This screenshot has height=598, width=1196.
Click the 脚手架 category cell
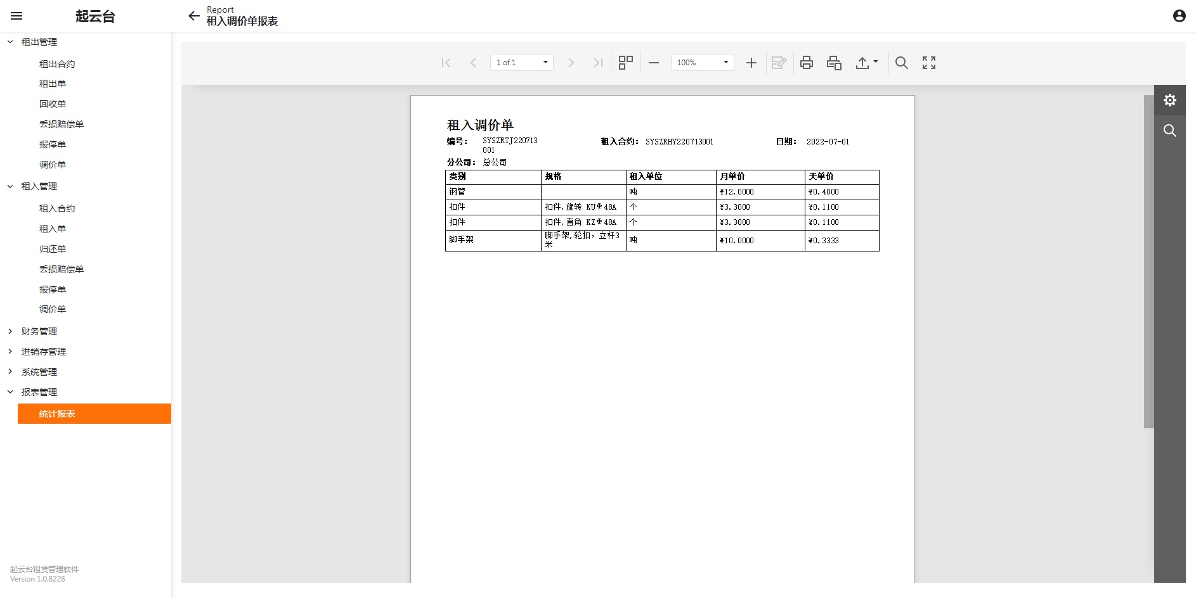coord(493,241)
